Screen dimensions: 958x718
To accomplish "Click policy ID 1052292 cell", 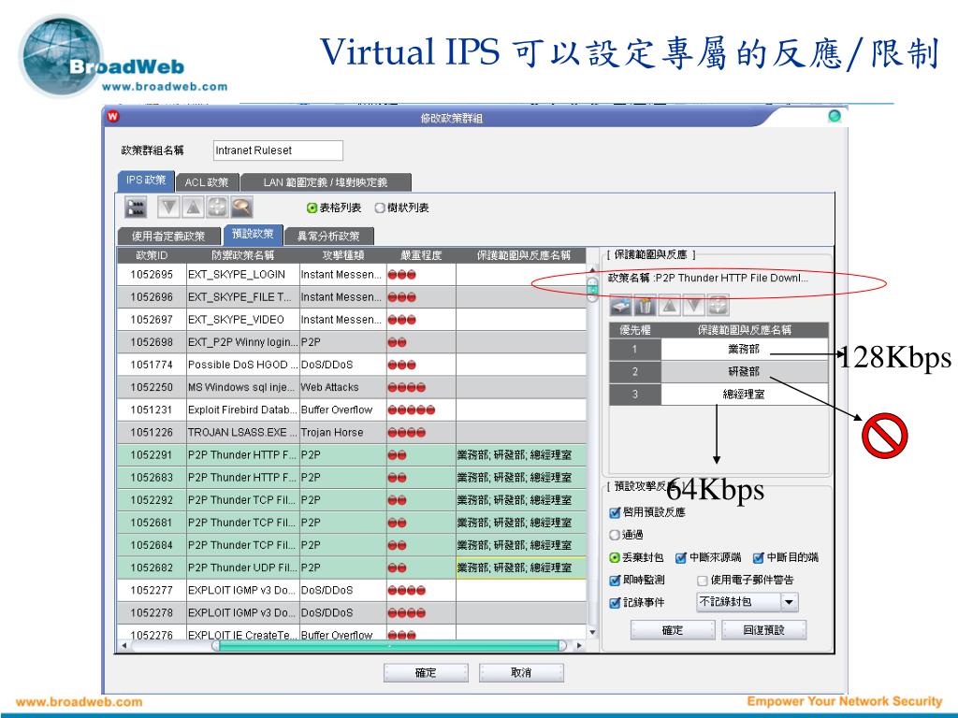I will [x=152, y=501].
